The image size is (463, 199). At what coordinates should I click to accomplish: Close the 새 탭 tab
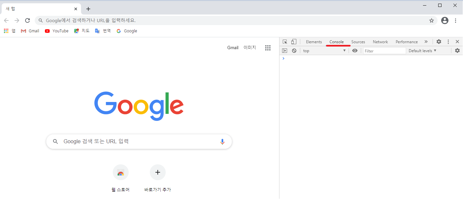coord(76,9)
